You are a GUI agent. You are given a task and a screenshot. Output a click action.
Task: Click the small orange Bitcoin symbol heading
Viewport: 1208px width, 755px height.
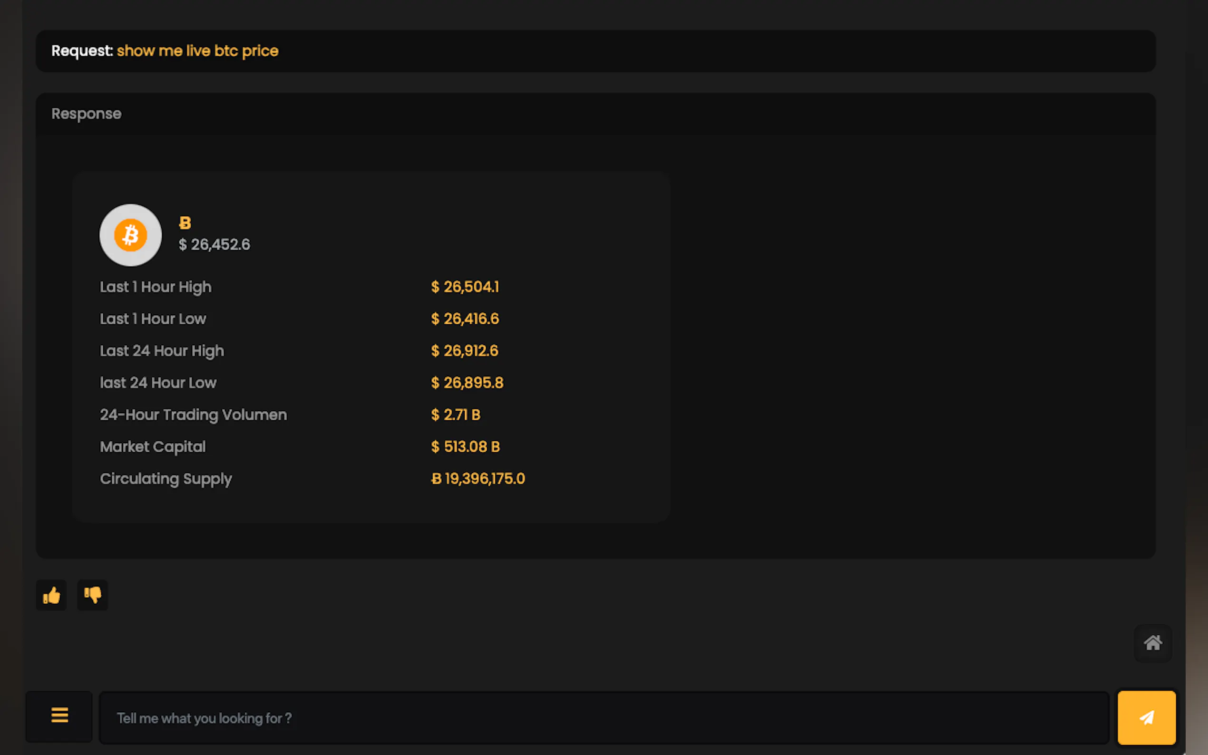click(185, 223)
